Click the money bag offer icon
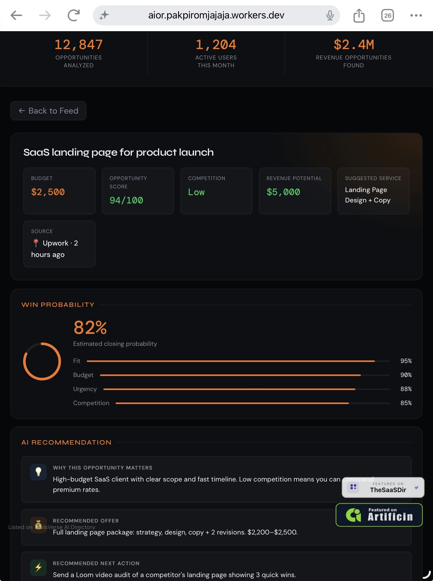The height and width of the screenshot is (581, 433). point(38,525)
